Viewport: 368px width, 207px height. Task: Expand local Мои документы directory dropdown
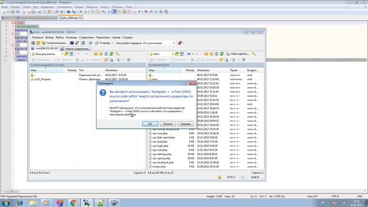[62, 54]
